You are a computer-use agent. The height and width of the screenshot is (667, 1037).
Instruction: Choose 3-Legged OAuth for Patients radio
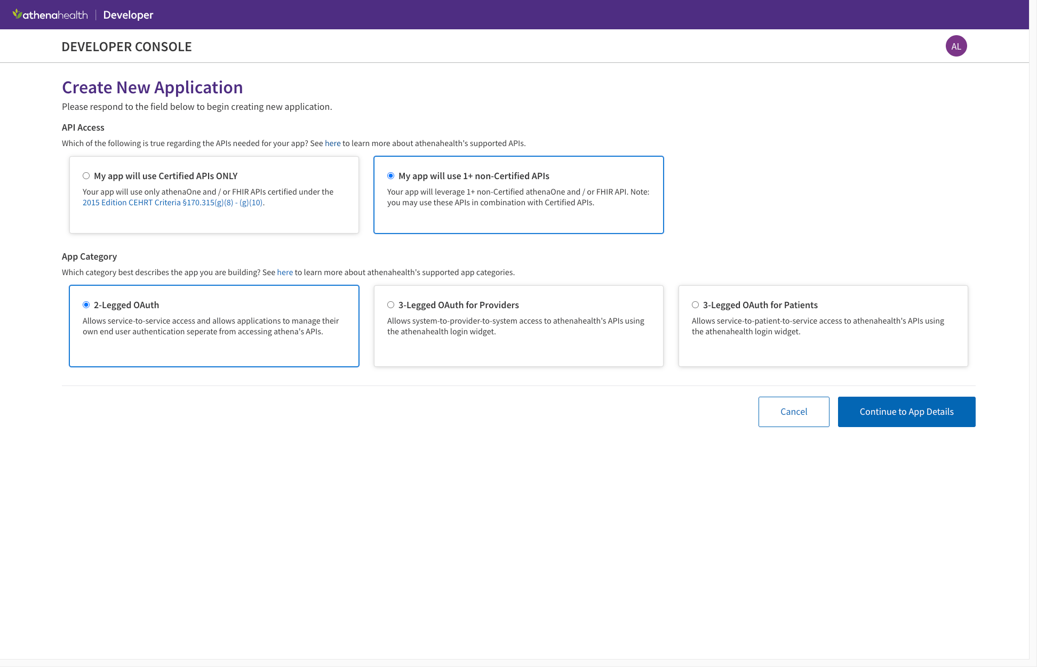coord(695,305)
